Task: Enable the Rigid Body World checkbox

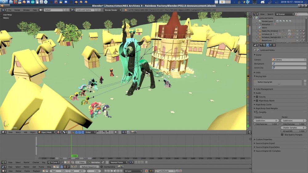Action: click(x=257, y=100)
